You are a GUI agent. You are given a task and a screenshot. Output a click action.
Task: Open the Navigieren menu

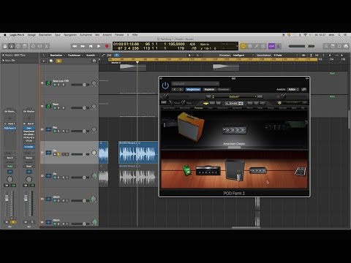70,35
